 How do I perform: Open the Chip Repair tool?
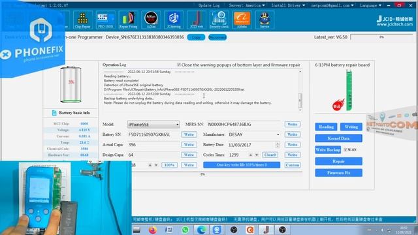(82, 20)
